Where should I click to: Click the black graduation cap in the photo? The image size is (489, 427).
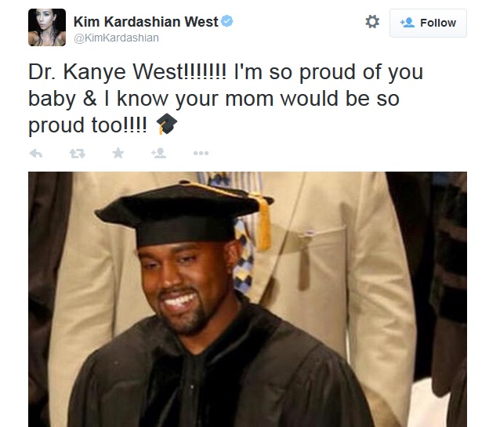[x=184, y=212]
